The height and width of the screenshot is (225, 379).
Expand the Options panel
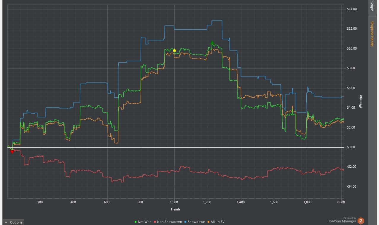[x=14, y=222]
